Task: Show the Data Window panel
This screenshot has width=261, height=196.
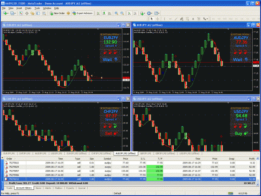Action: [x=27, y=13]
